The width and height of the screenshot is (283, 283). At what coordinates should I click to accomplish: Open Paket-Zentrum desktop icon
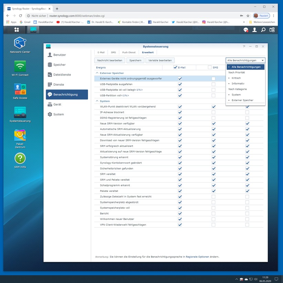(20, 135)
